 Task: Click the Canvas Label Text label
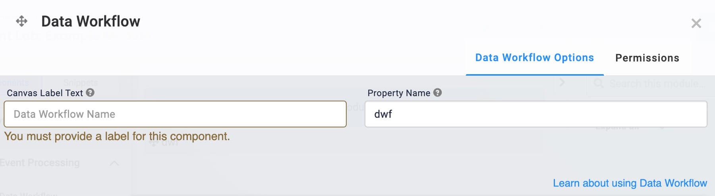(x=45, y=93)
